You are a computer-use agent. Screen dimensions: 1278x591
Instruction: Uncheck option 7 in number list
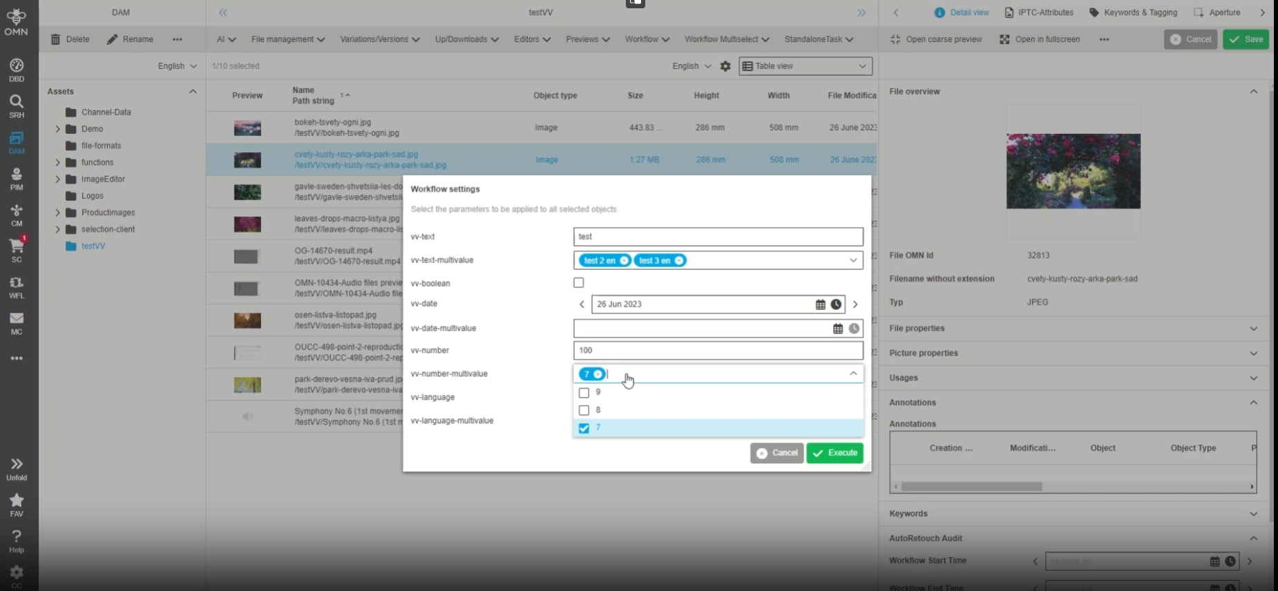click(584, 428)
